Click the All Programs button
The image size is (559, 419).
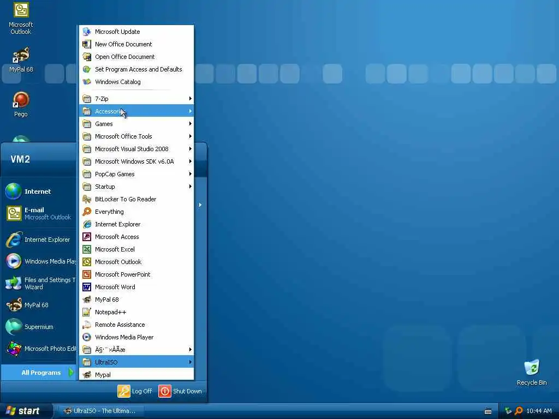click(x=39, y=373)
